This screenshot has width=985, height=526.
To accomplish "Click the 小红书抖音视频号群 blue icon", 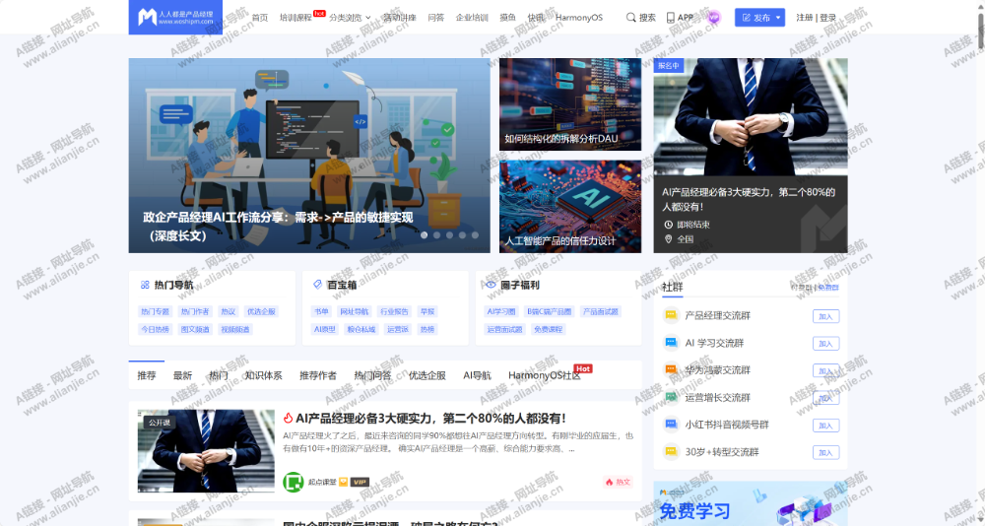I will tap(672, 425).
